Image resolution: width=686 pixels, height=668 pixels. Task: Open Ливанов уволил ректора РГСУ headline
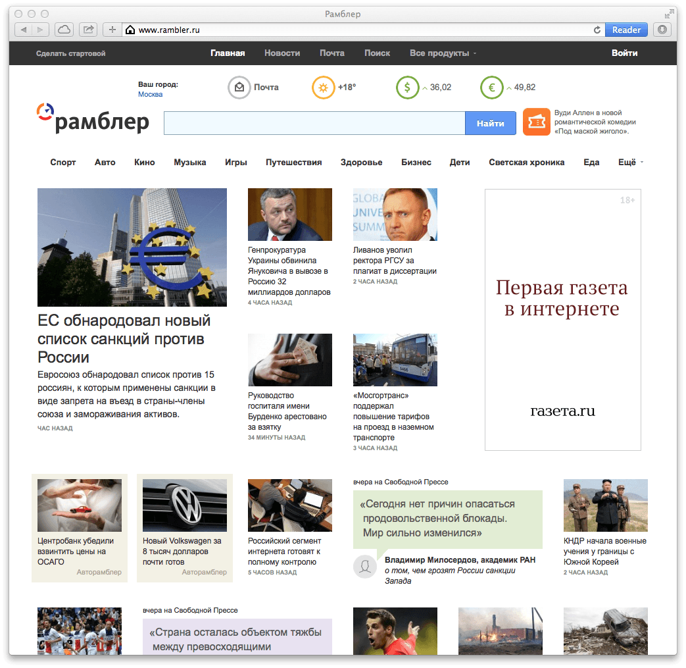point(395,261)
